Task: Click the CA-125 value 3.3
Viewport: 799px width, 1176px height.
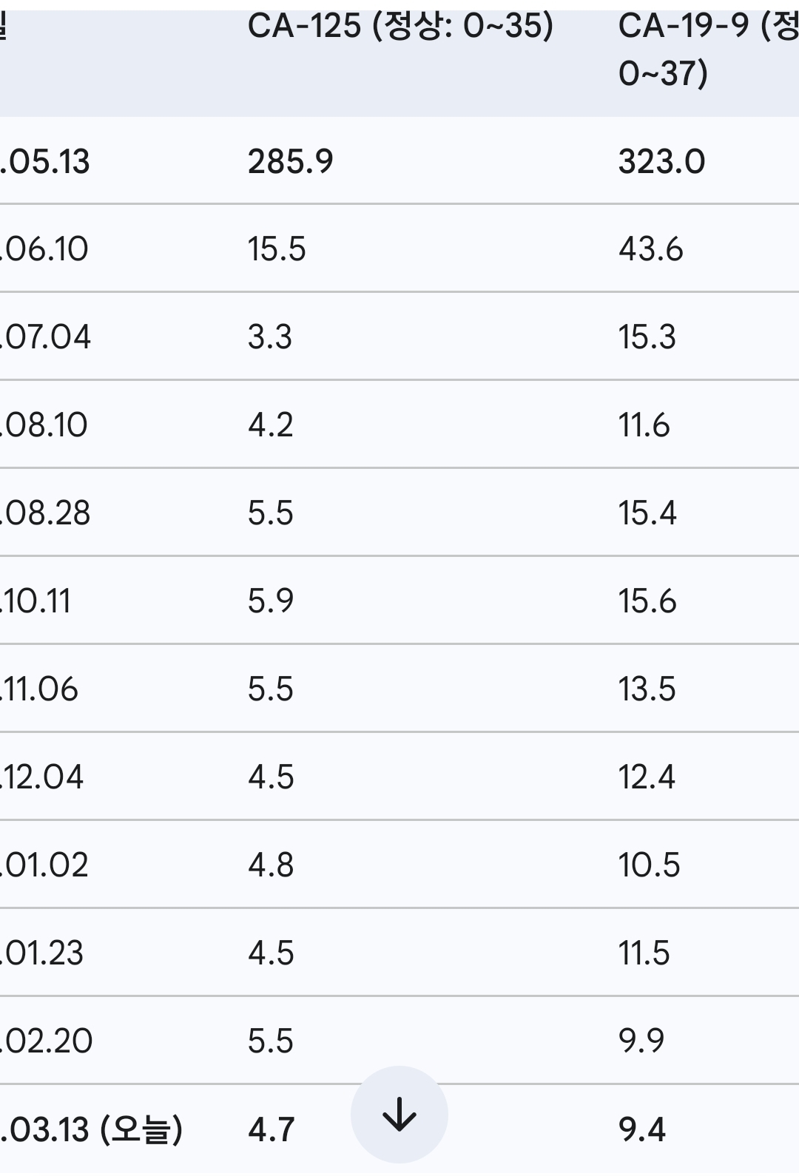Action: (x=270, y=337)
